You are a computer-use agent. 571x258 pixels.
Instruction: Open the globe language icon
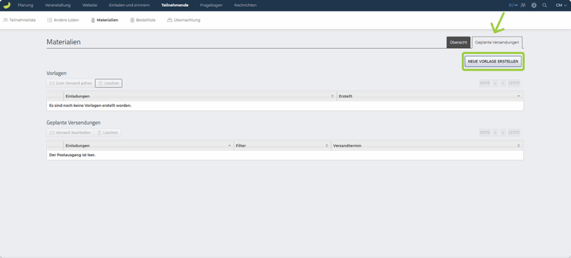(x=534, y=6)
